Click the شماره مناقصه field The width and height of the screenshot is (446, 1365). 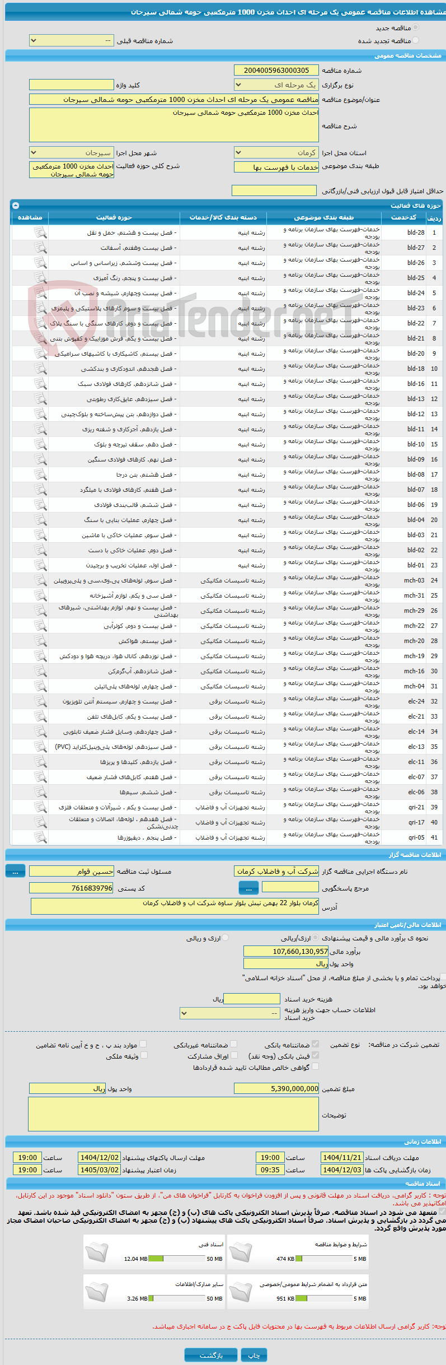click(276, 70)
